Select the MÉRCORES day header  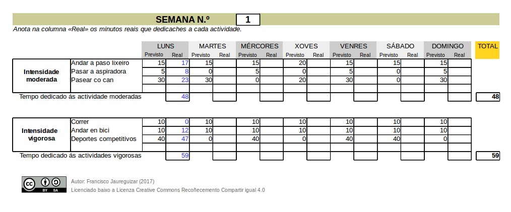coord(260,46)
